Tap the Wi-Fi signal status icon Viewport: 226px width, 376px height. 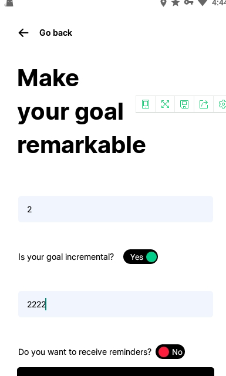[x=203, y=3]
